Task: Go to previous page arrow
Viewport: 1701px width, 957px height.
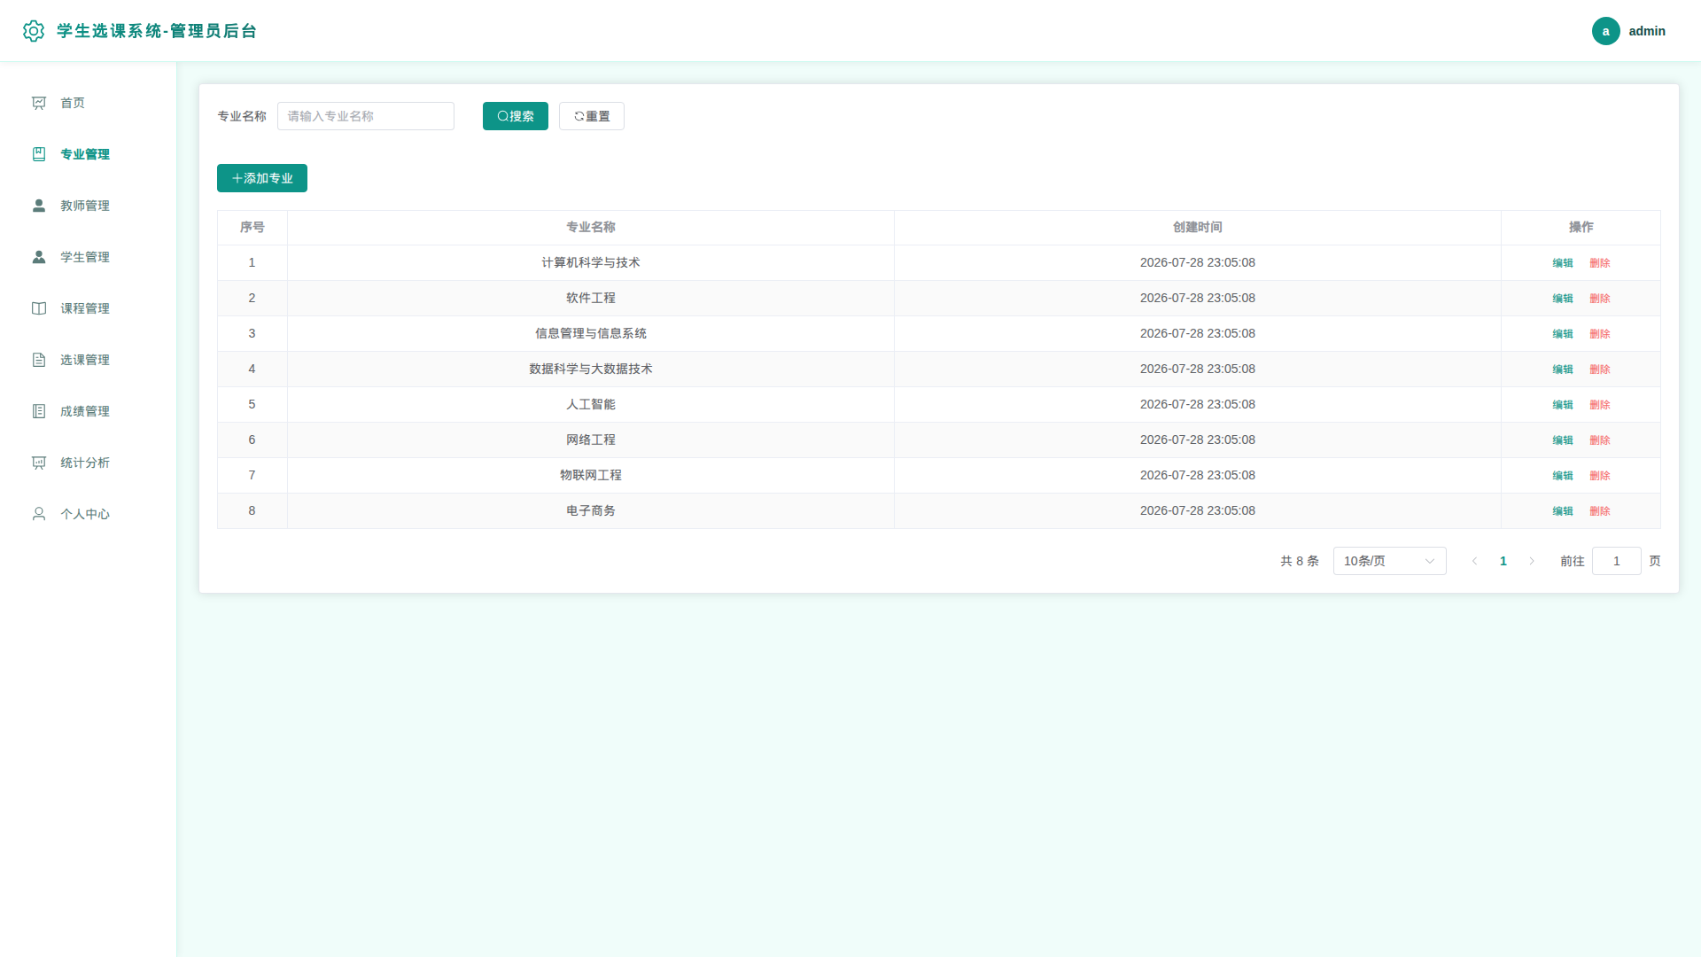Action: 1474,561
